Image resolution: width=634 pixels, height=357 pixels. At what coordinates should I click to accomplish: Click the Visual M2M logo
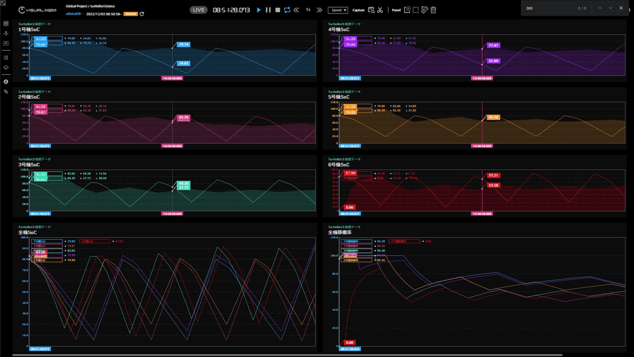37,10
